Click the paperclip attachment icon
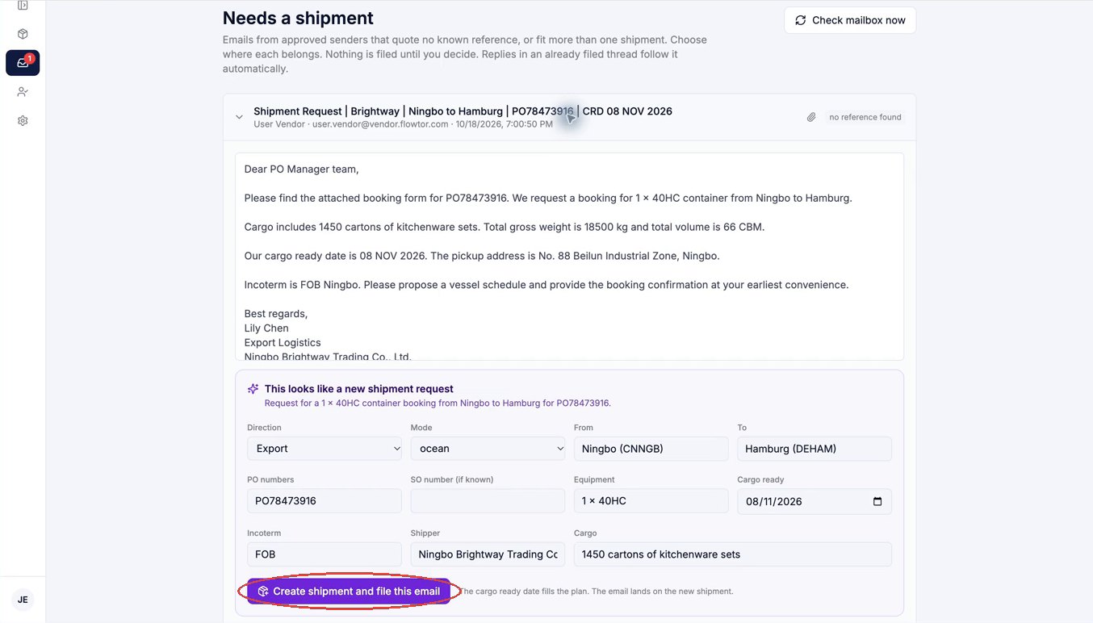 (811, 117)
